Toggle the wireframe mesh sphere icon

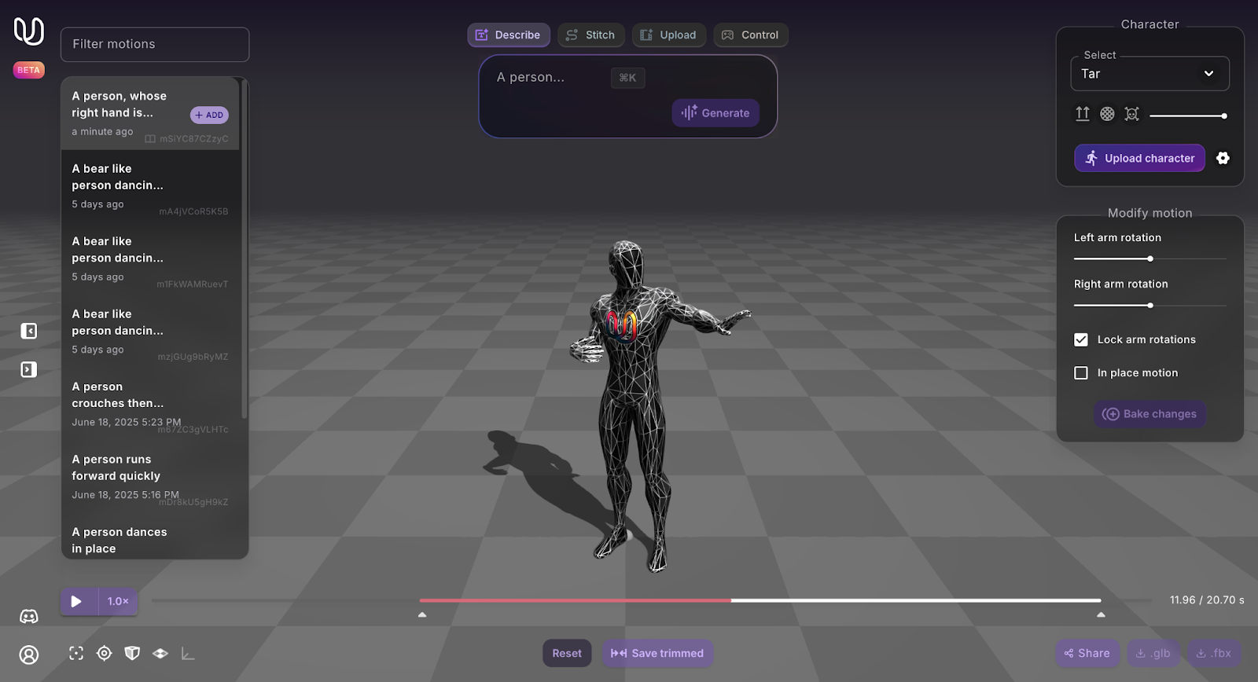point(1107,114)
